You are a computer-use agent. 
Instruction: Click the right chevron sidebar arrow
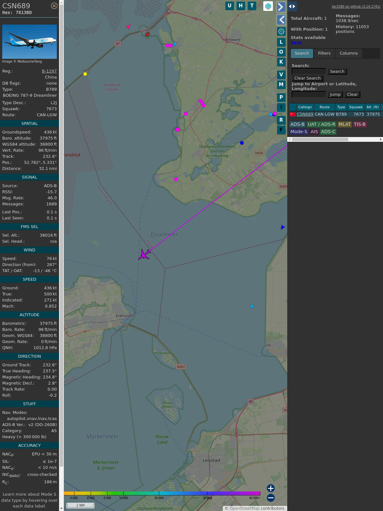pos(281,7)
